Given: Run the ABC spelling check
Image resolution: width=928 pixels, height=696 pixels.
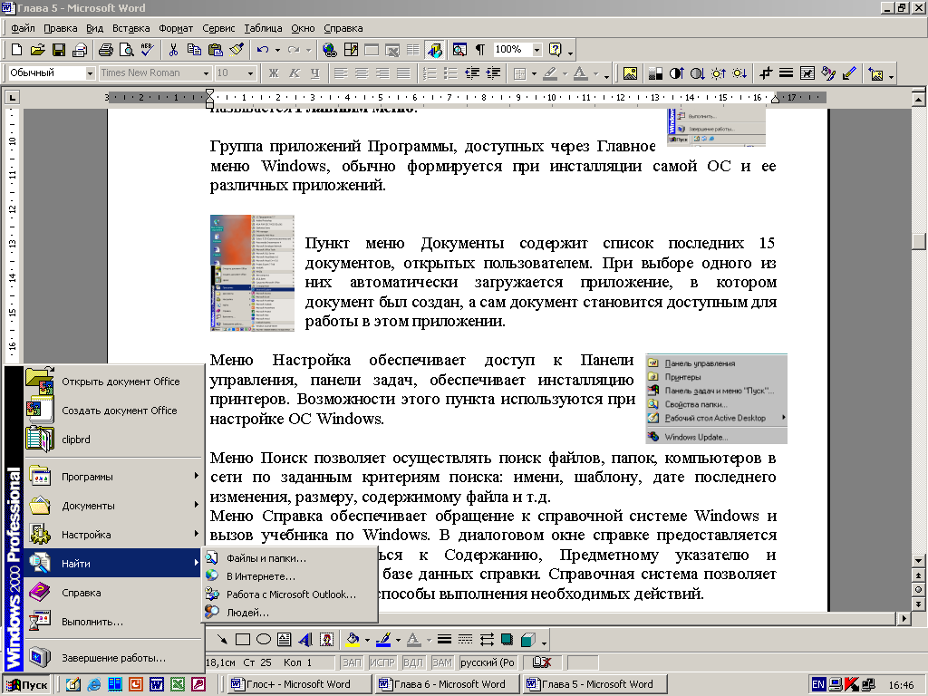Looking at the screenshot, I should coord(147,50).
